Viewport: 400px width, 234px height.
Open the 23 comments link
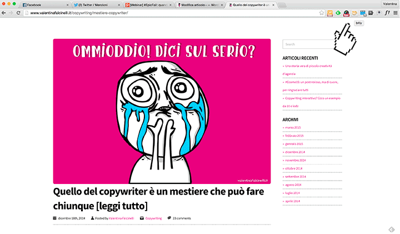click(182, 218)
